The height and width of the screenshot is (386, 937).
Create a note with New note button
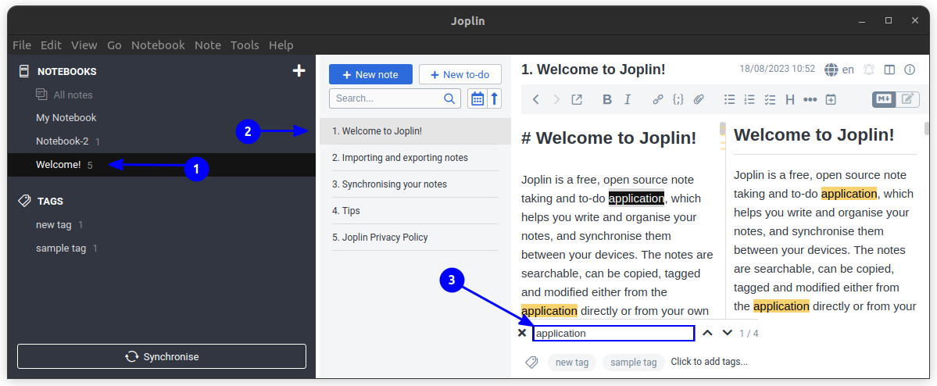[370, 75]
